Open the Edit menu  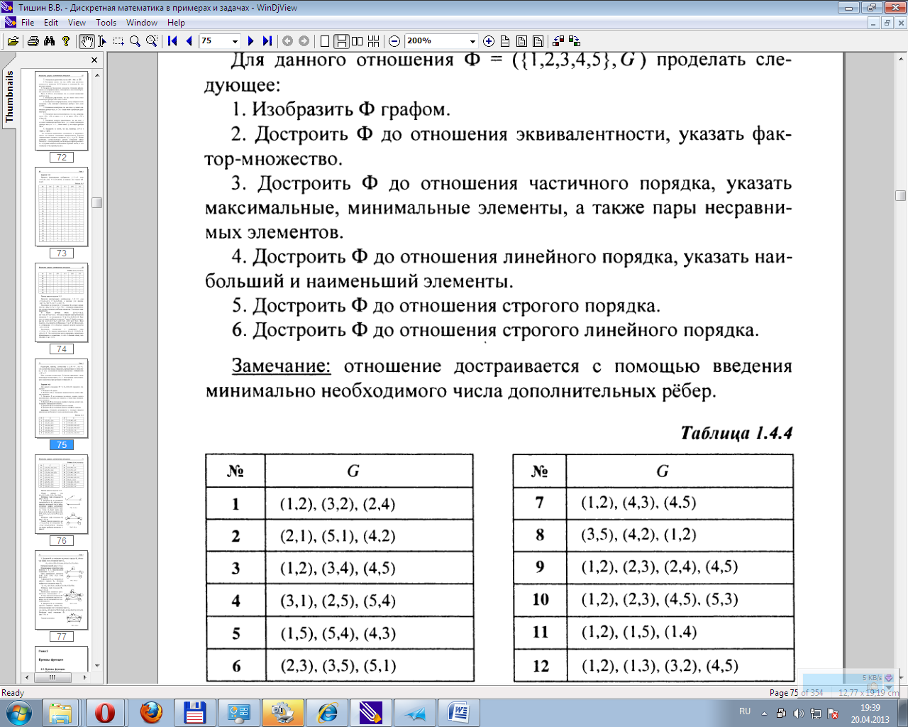[51, 23]
